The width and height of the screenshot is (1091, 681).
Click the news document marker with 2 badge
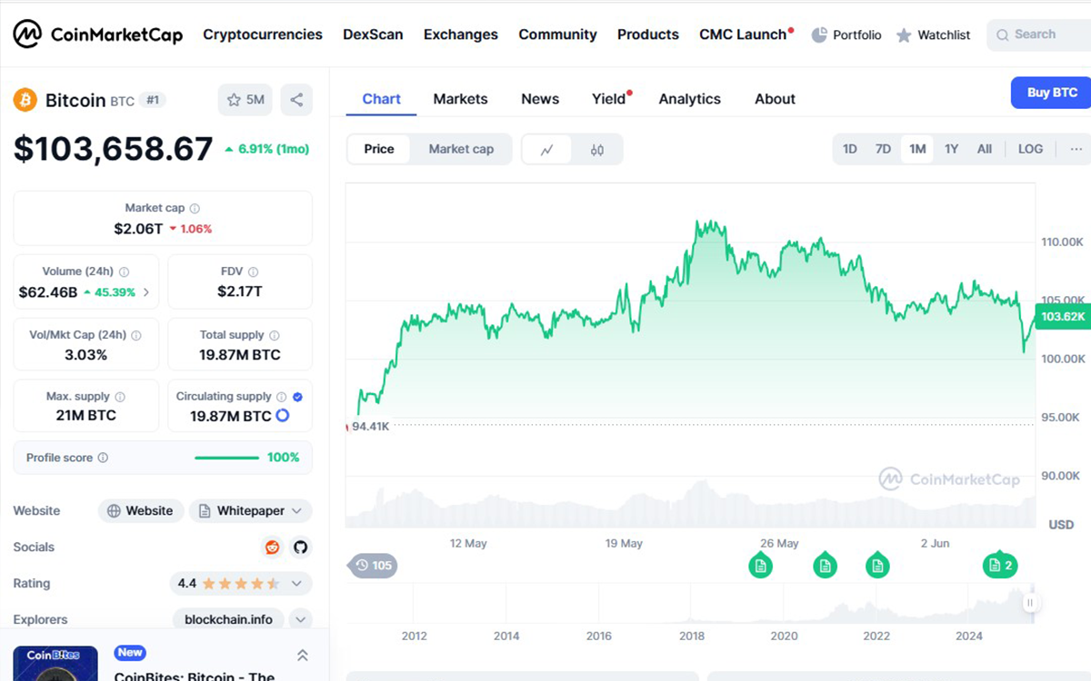(998, 564)
